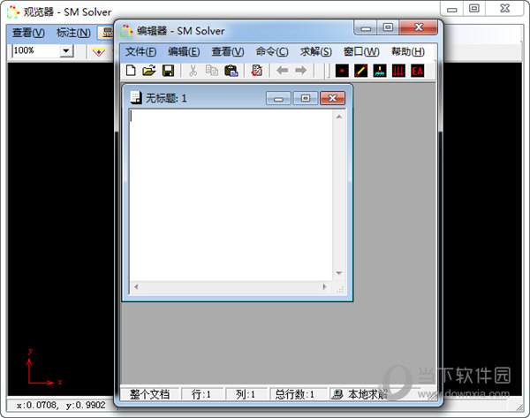Open the 文件(F) menu

(x=140, y=52)
